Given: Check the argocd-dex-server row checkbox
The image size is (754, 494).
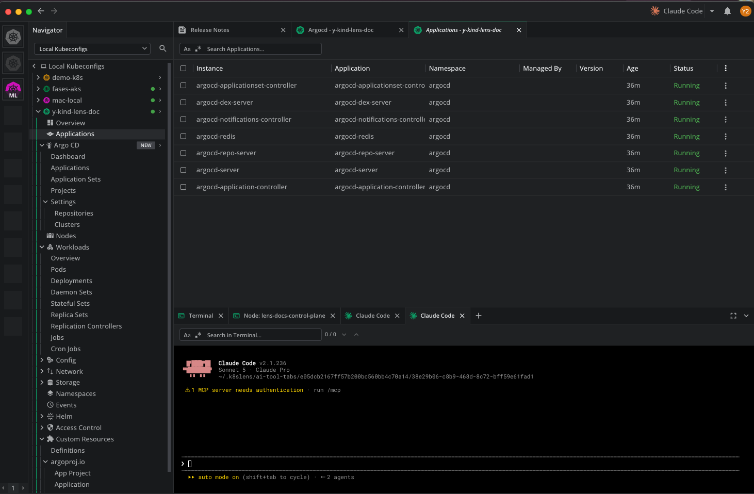Looking at the screenshot, I should click(x=183, y=103).
